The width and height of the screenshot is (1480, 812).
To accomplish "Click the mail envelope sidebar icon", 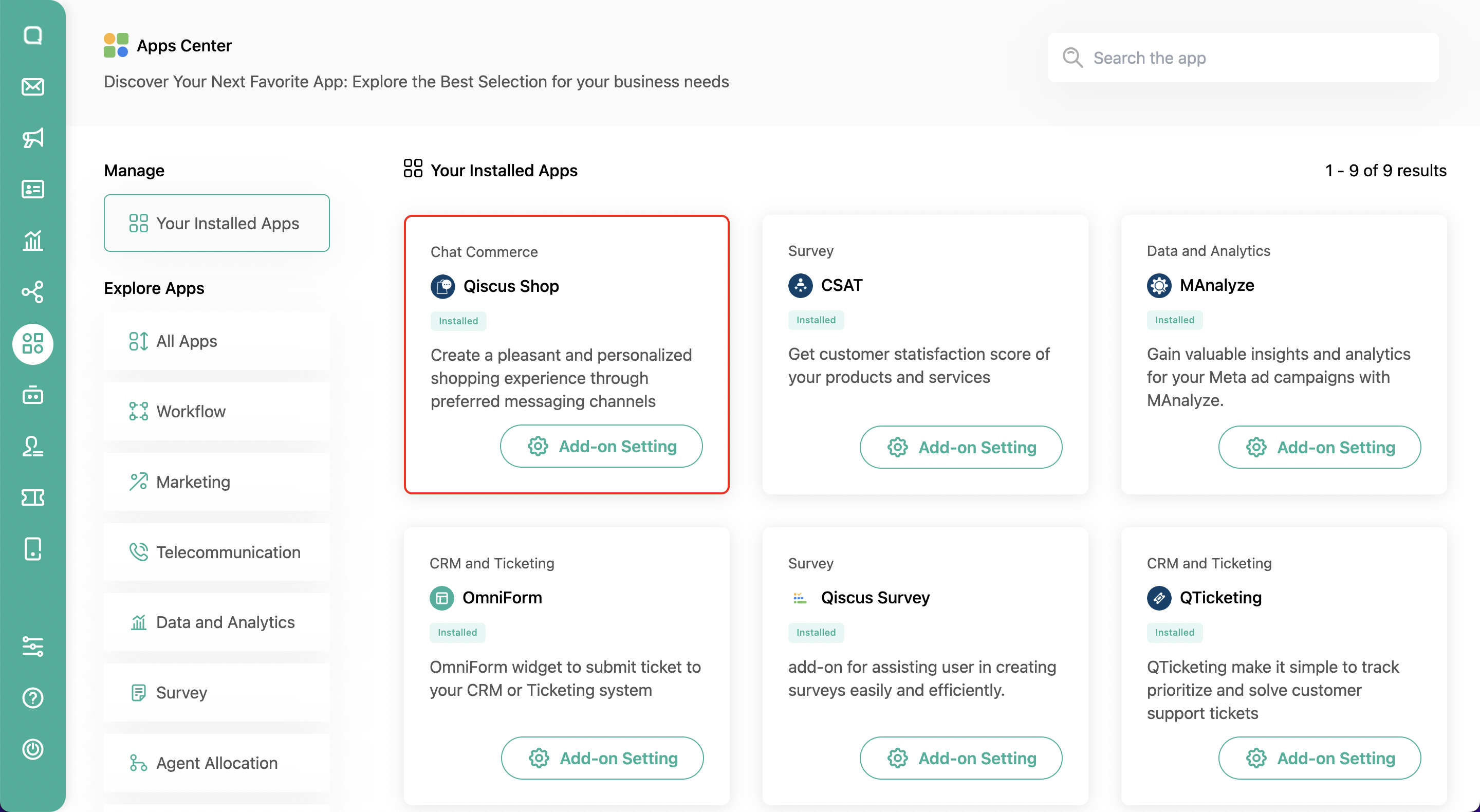I will 33,87.
